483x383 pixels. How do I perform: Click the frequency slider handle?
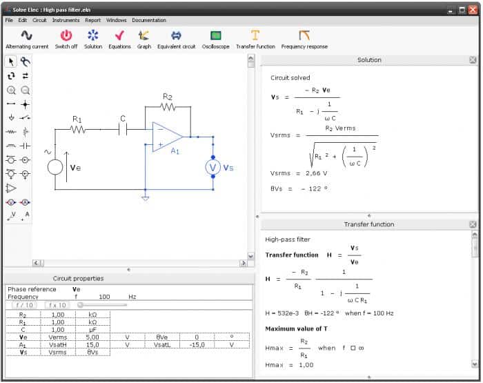(x=81, y=304)
